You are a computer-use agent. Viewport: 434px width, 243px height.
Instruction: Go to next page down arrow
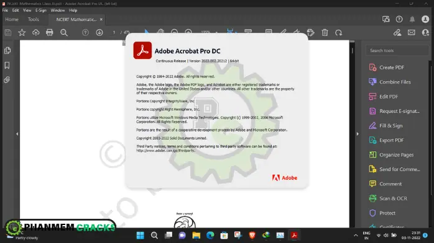[x=99, y=33]
